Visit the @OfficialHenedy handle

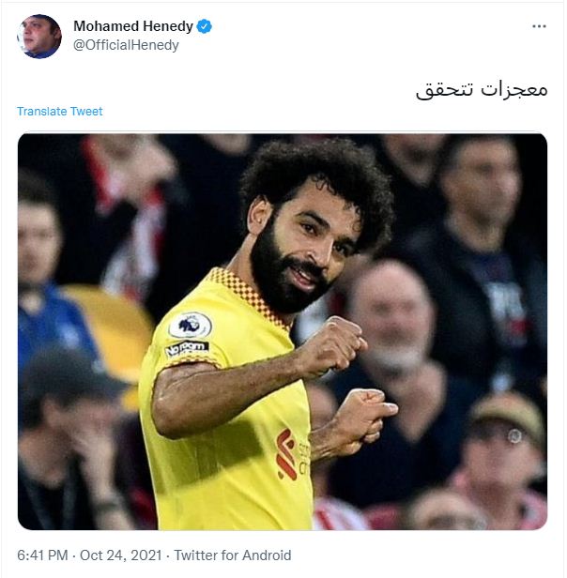[x=126, y=45]
